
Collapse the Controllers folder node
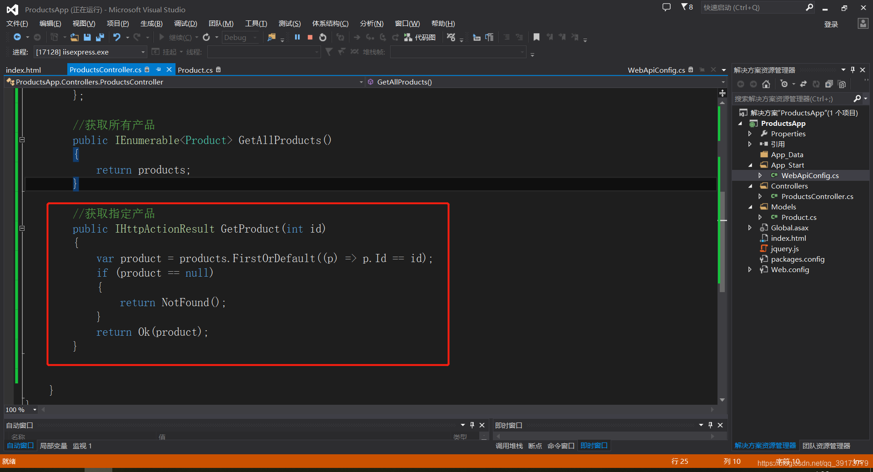pyautogui.click(x=750, y=186)
